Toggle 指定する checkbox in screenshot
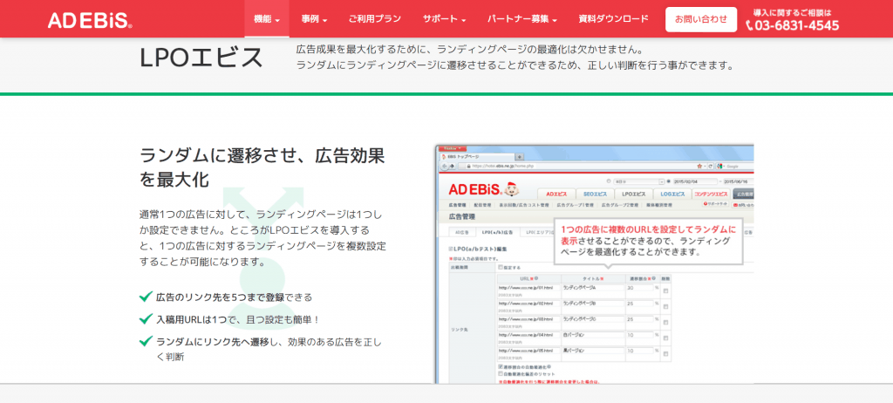The image size is (893, 403). (x=501, y=267)
